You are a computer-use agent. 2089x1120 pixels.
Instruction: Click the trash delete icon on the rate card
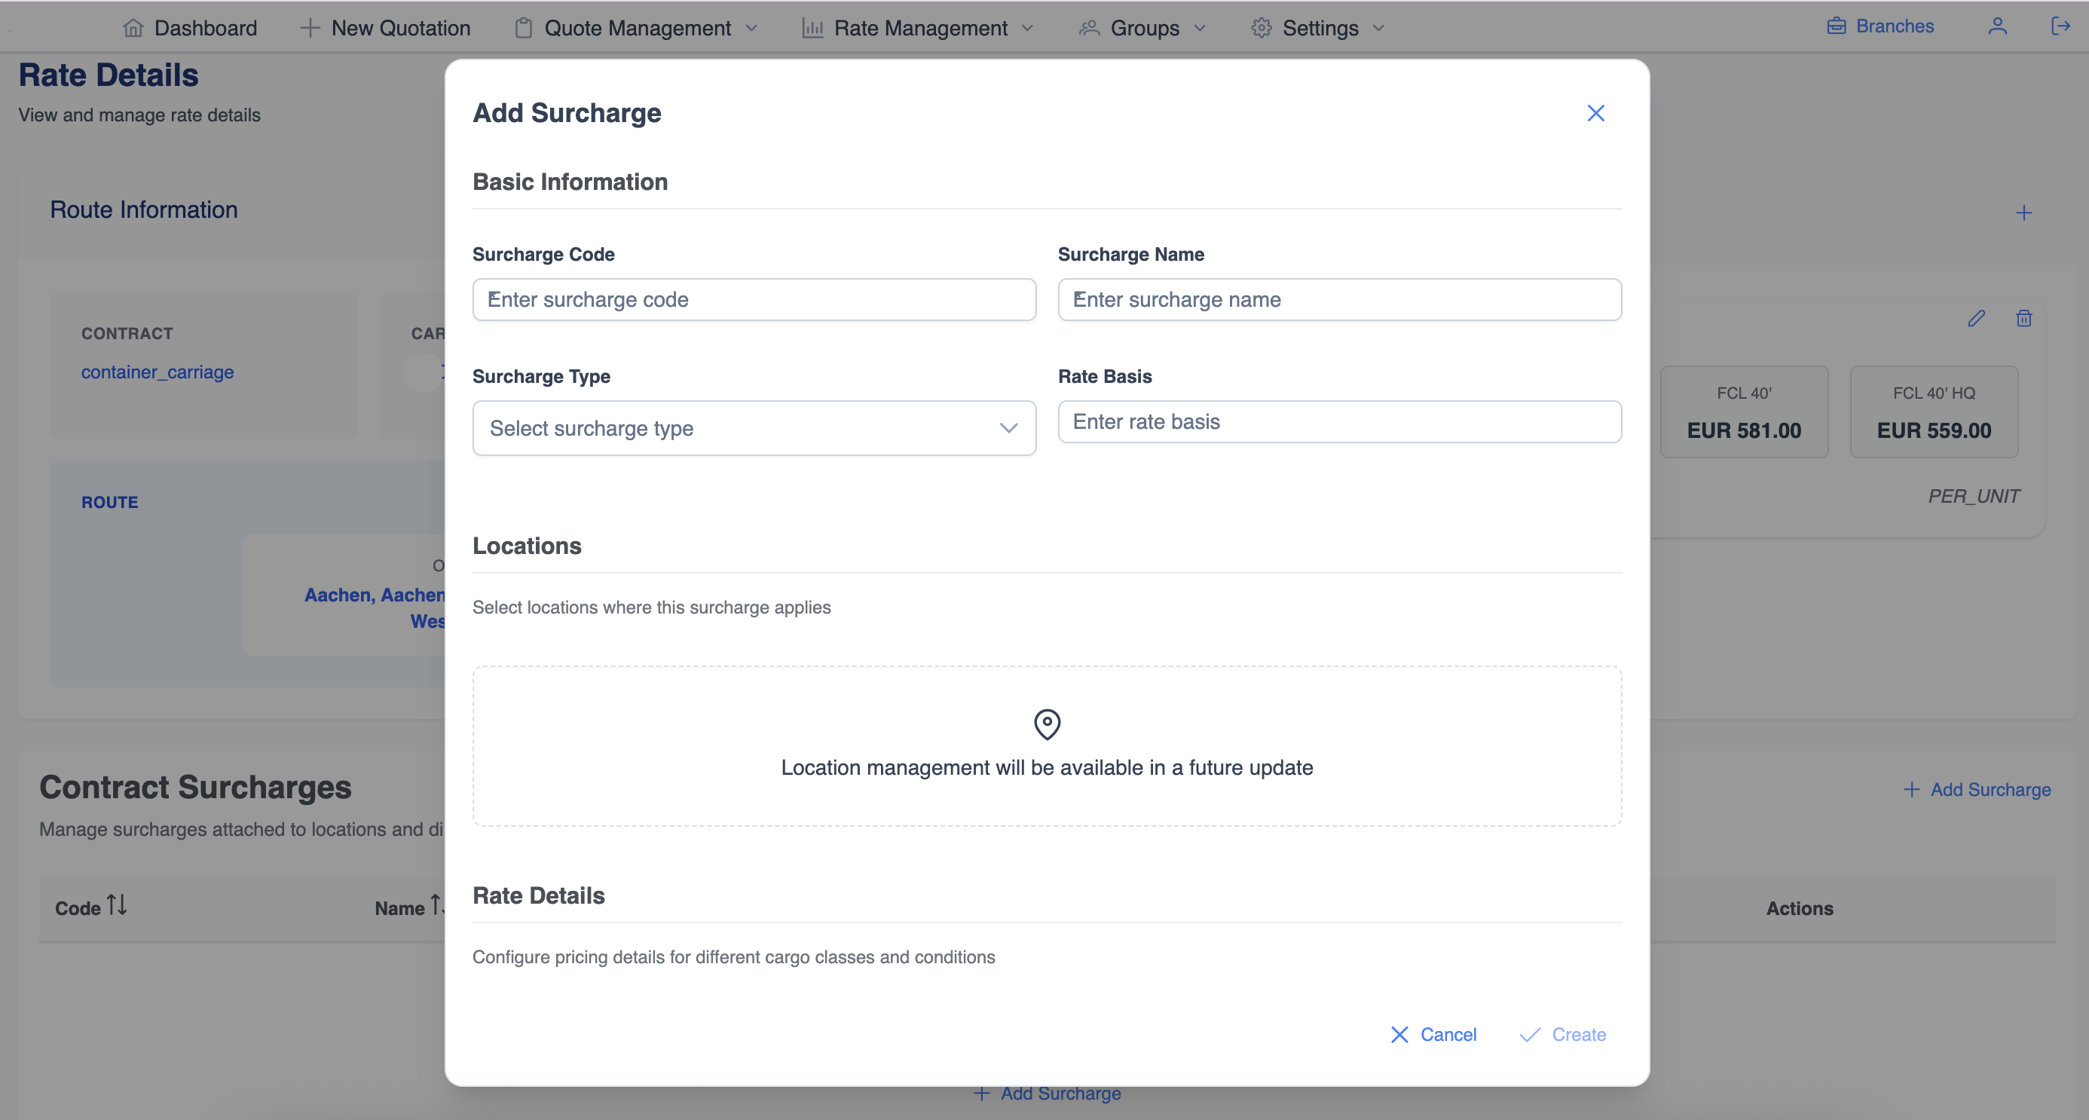pos(2024,318)
